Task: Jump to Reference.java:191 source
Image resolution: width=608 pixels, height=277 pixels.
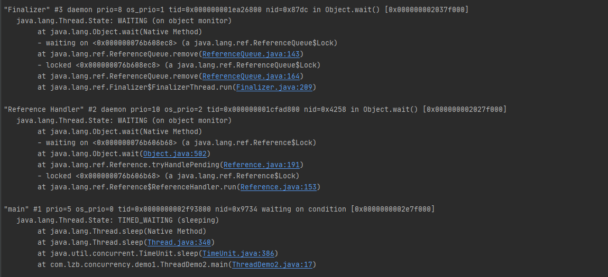Action: (x=261, y=165)
